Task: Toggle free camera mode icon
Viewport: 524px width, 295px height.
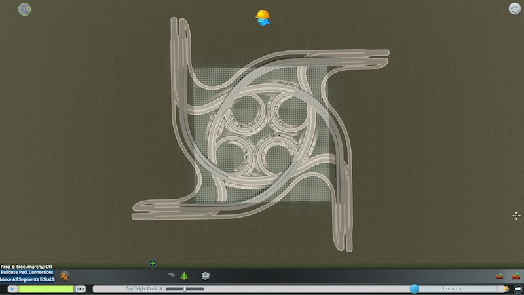Action: [x=517, y=288]
